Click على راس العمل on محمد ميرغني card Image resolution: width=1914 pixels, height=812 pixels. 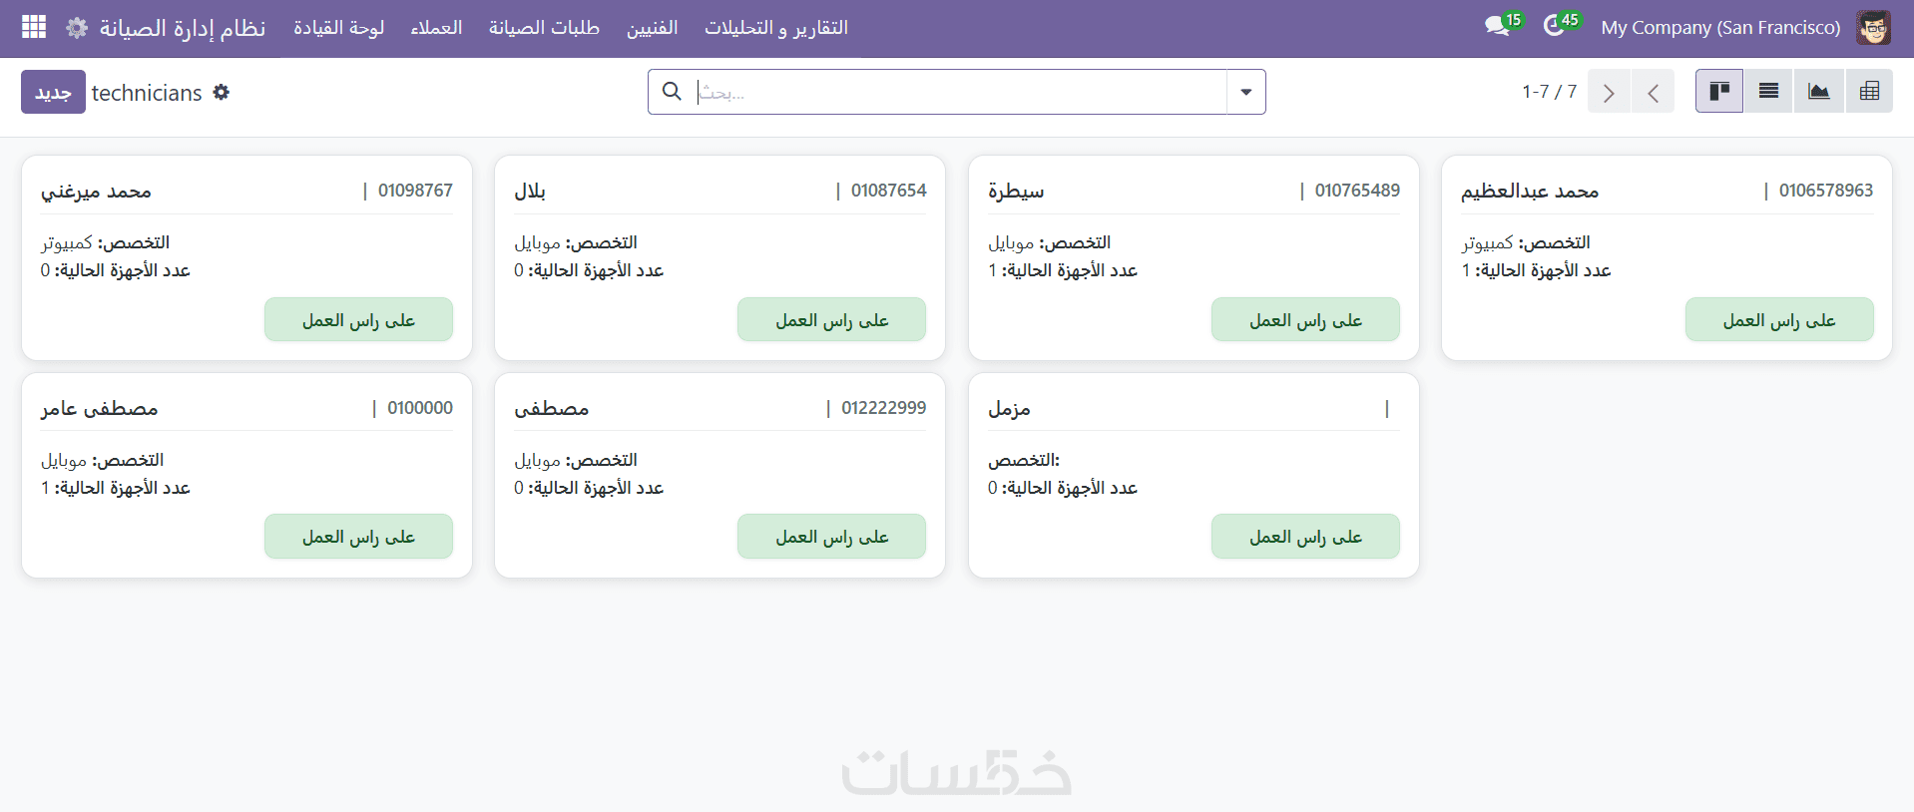click(358, 319)
